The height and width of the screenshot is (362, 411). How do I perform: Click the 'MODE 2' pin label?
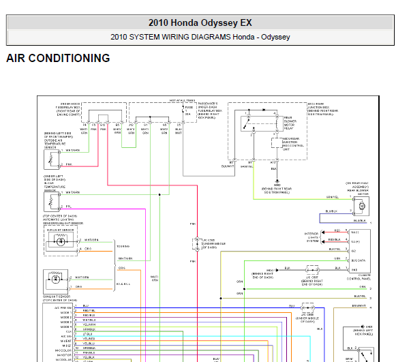66,317
